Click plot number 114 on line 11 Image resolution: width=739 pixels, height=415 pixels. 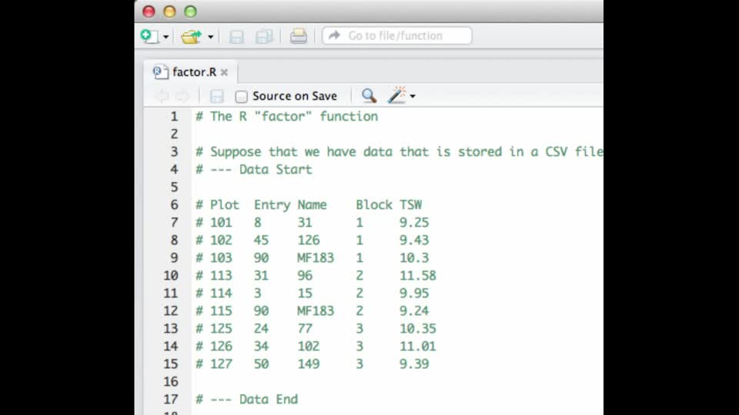[x=221, y=293]
